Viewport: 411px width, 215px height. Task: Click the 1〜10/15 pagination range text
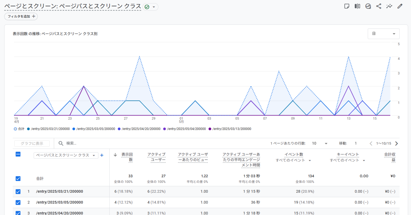383,143
